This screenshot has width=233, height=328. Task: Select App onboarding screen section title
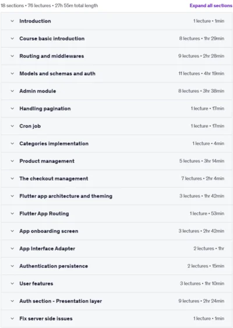49,231
